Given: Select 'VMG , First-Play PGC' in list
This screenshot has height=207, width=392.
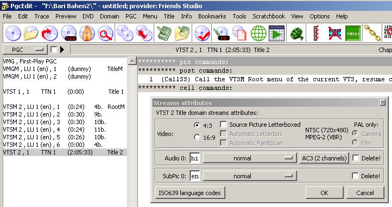Looking at the screenshot, I should (x=65, y=61).
